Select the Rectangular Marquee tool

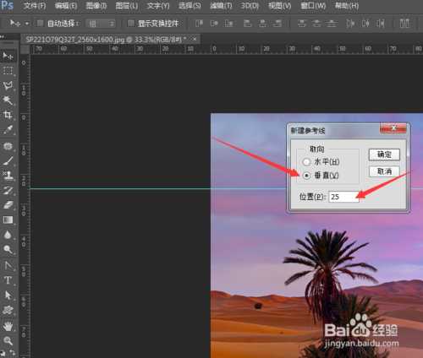coord(8,70)
